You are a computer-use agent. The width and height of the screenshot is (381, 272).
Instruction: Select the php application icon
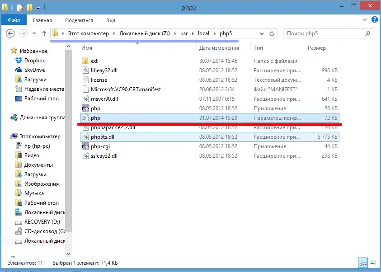tap(85, 108)
